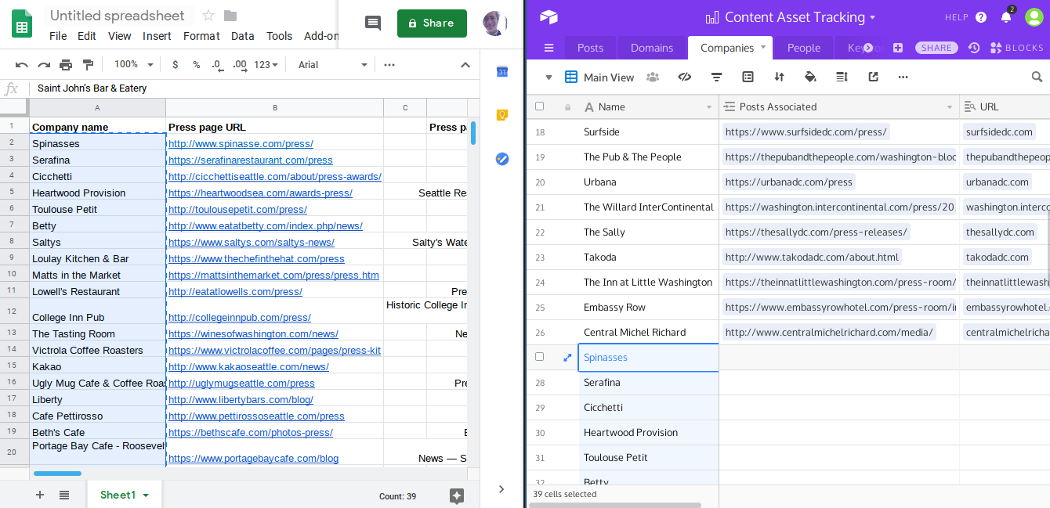
Task: Open Name field dropdown in Airtable
Action: (709, 107)
